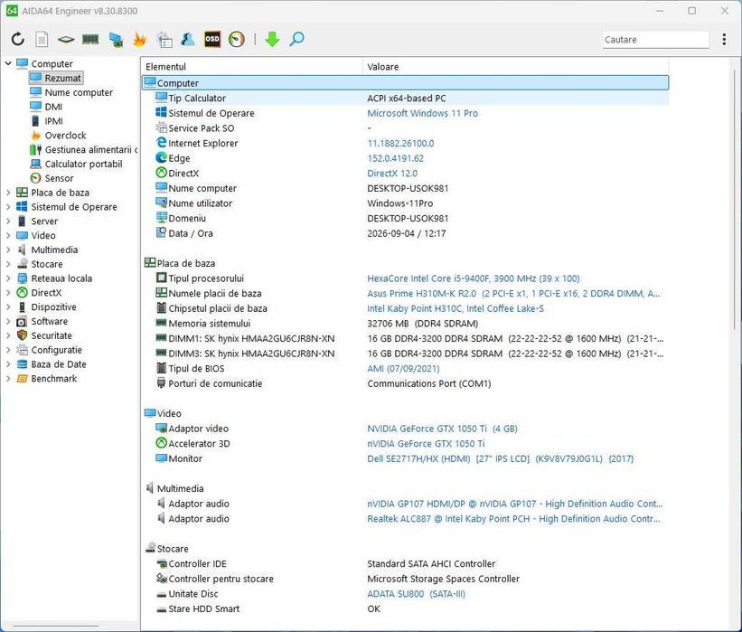
Task: Open the three-dot menu button
Action: point(724,39)
